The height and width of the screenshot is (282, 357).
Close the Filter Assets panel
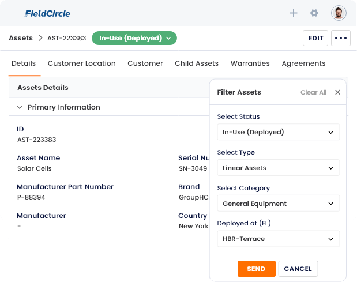coord(337,92)
